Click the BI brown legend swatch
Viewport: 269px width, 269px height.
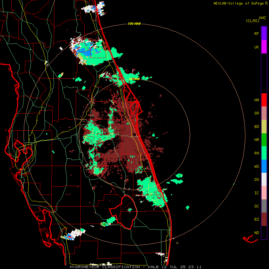[264, 219]
